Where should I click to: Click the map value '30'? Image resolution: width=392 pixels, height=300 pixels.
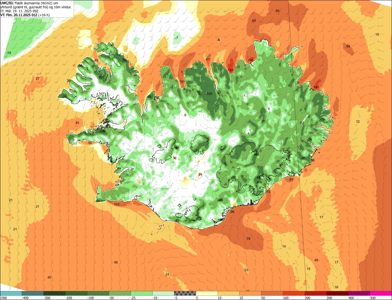69,81
